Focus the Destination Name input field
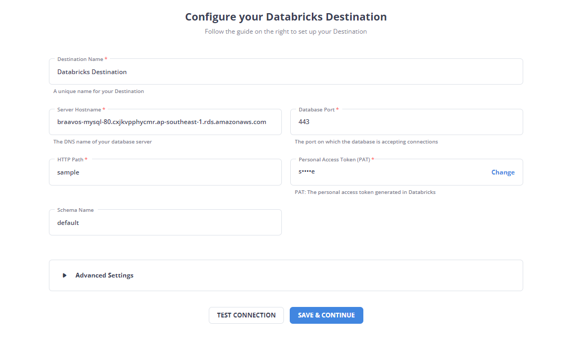Viewport: 570px width, 339px height. [286, 71]
